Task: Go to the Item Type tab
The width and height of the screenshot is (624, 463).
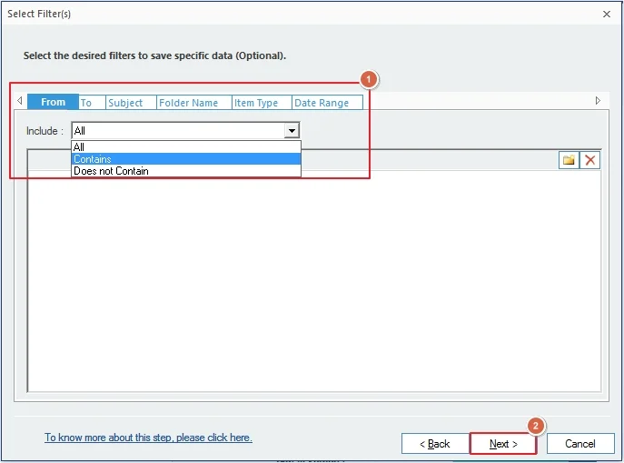Action: click(x=262, y=103)
